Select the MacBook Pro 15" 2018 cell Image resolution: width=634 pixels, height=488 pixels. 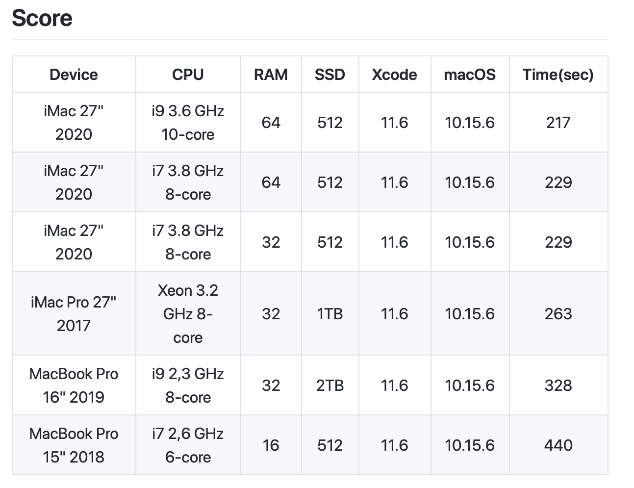[74, 445]
